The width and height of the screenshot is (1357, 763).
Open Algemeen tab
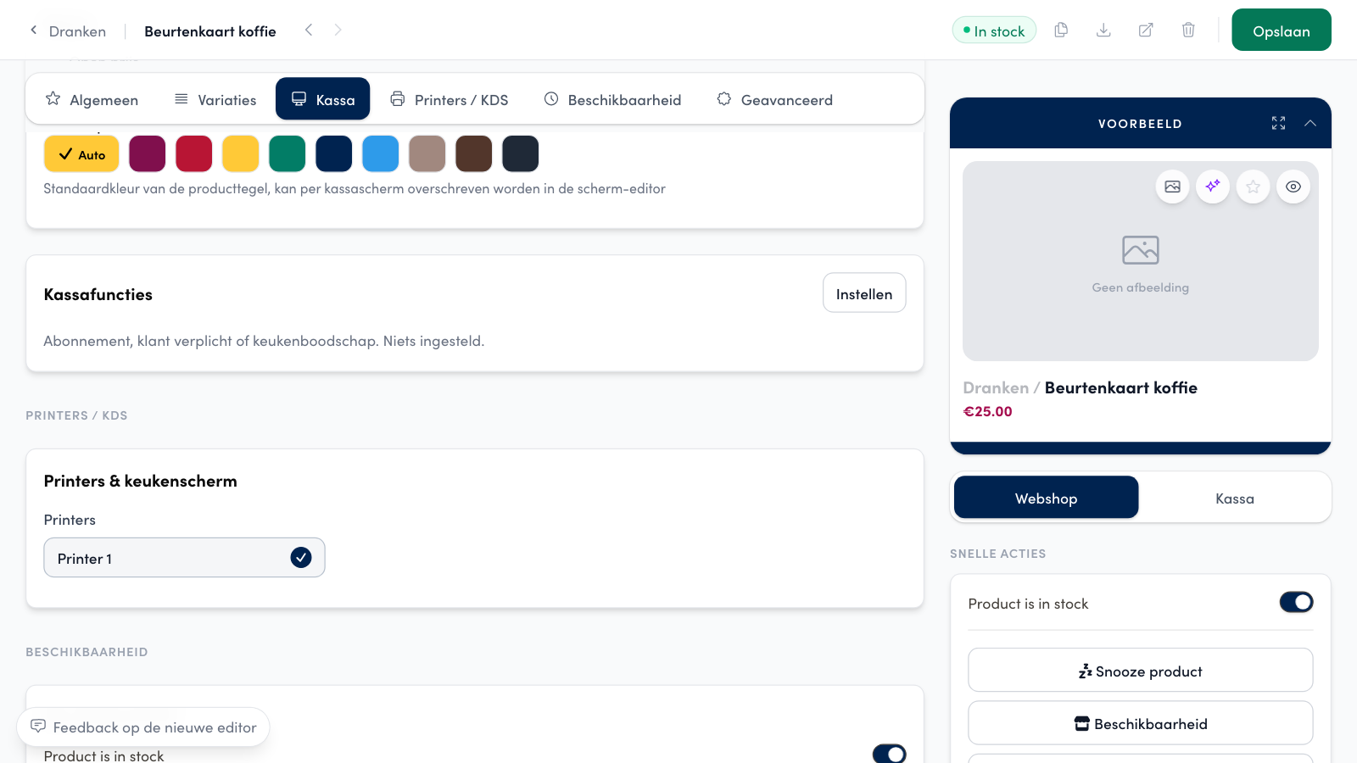92,99
